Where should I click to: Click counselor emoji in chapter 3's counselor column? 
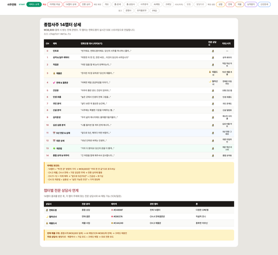click(x=210, y=72)
